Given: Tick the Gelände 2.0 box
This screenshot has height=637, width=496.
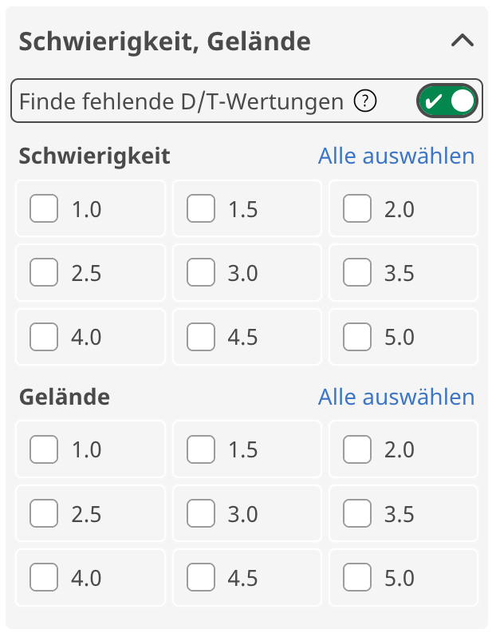Looking at the screenshot, I should [x=357, y=449].
